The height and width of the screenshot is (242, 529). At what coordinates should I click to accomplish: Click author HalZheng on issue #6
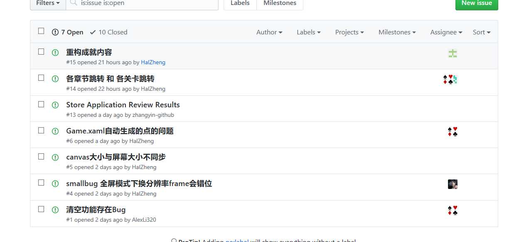click(142, 141)
